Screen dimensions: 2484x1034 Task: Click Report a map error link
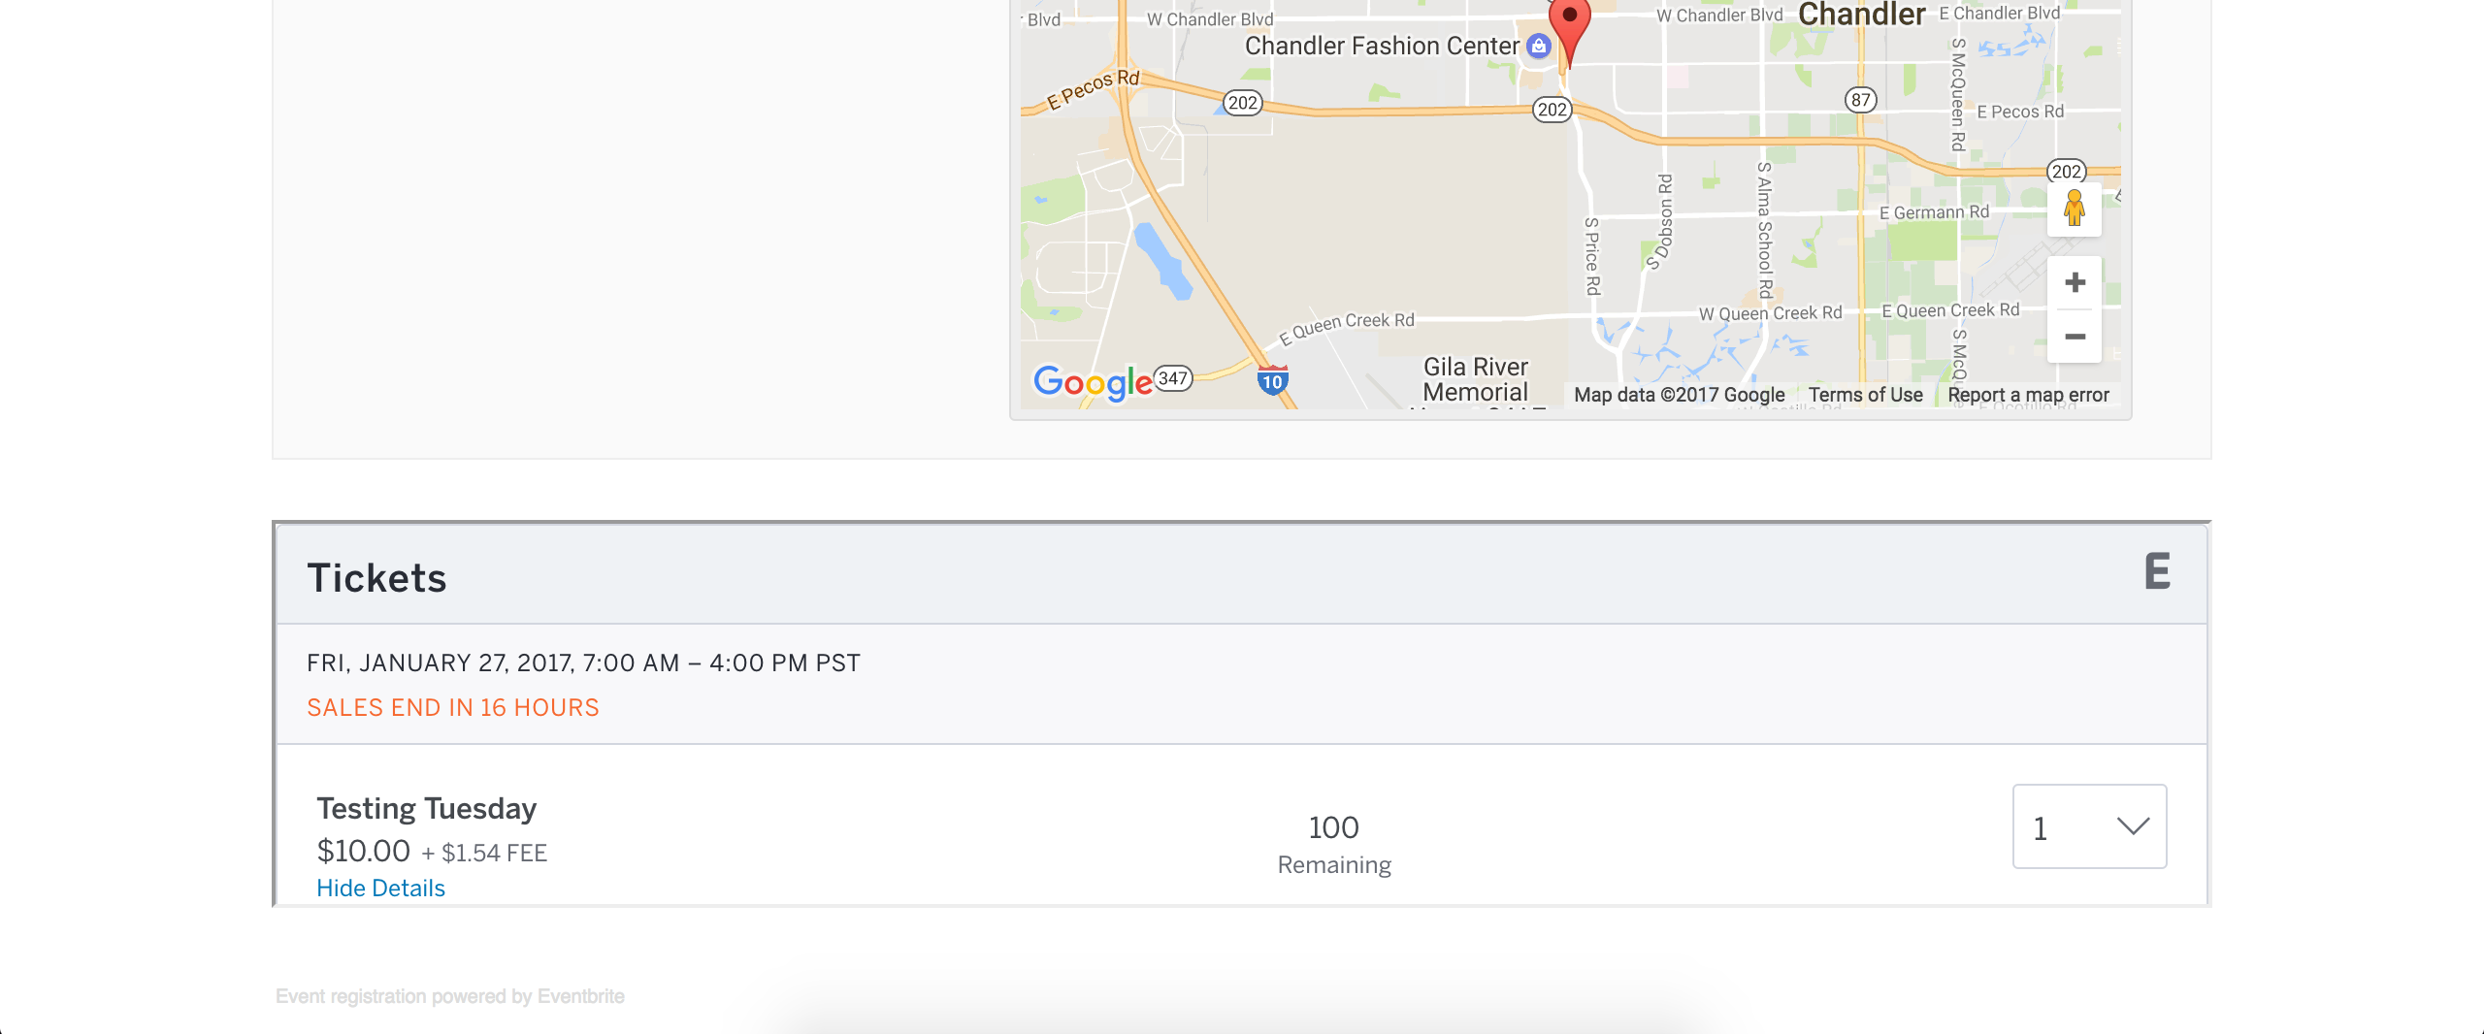2028,395
